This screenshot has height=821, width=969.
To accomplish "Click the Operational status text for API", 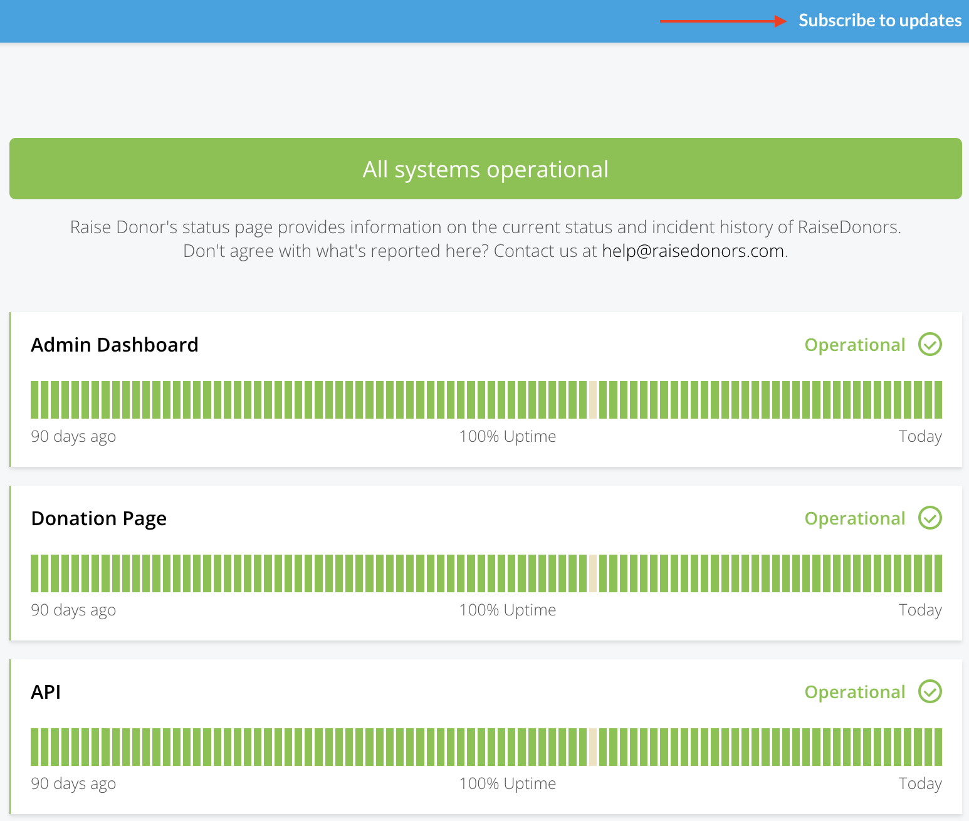I will [855, 692].
